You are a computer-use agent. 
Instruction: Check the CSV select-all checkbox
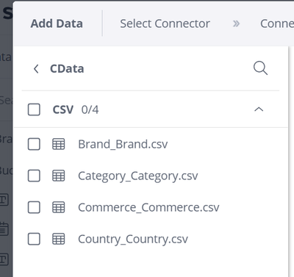[x=34, y=109]
